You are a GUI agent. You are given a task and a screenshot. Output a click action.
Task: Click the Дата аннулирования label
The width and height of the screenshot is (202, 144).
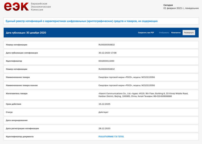(x=17, y=120)
